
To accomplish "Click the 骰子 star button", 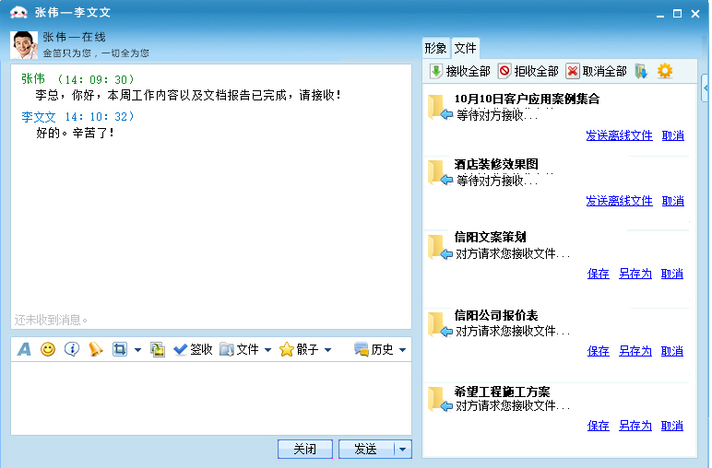I will tap(299, 349).
